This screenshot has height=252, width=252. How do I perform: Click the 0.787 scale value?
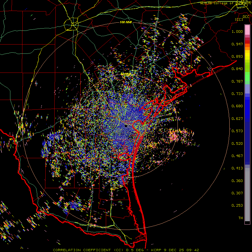237,81
